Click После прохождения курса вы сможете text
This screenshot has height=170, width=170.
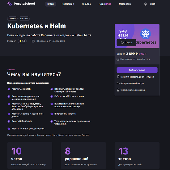click(28, 83)
